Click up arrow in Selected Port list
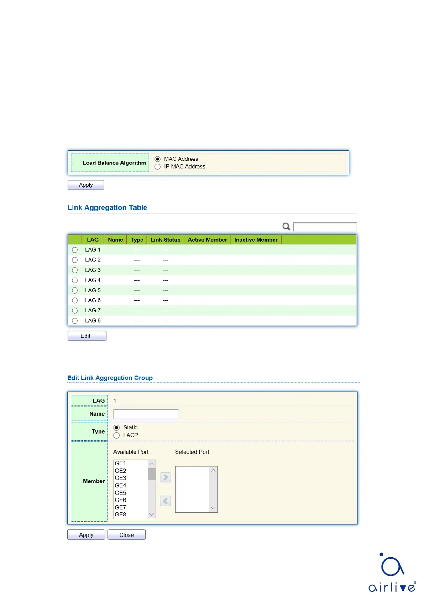Viewport: 424px width, 600px height. (213, 471)
